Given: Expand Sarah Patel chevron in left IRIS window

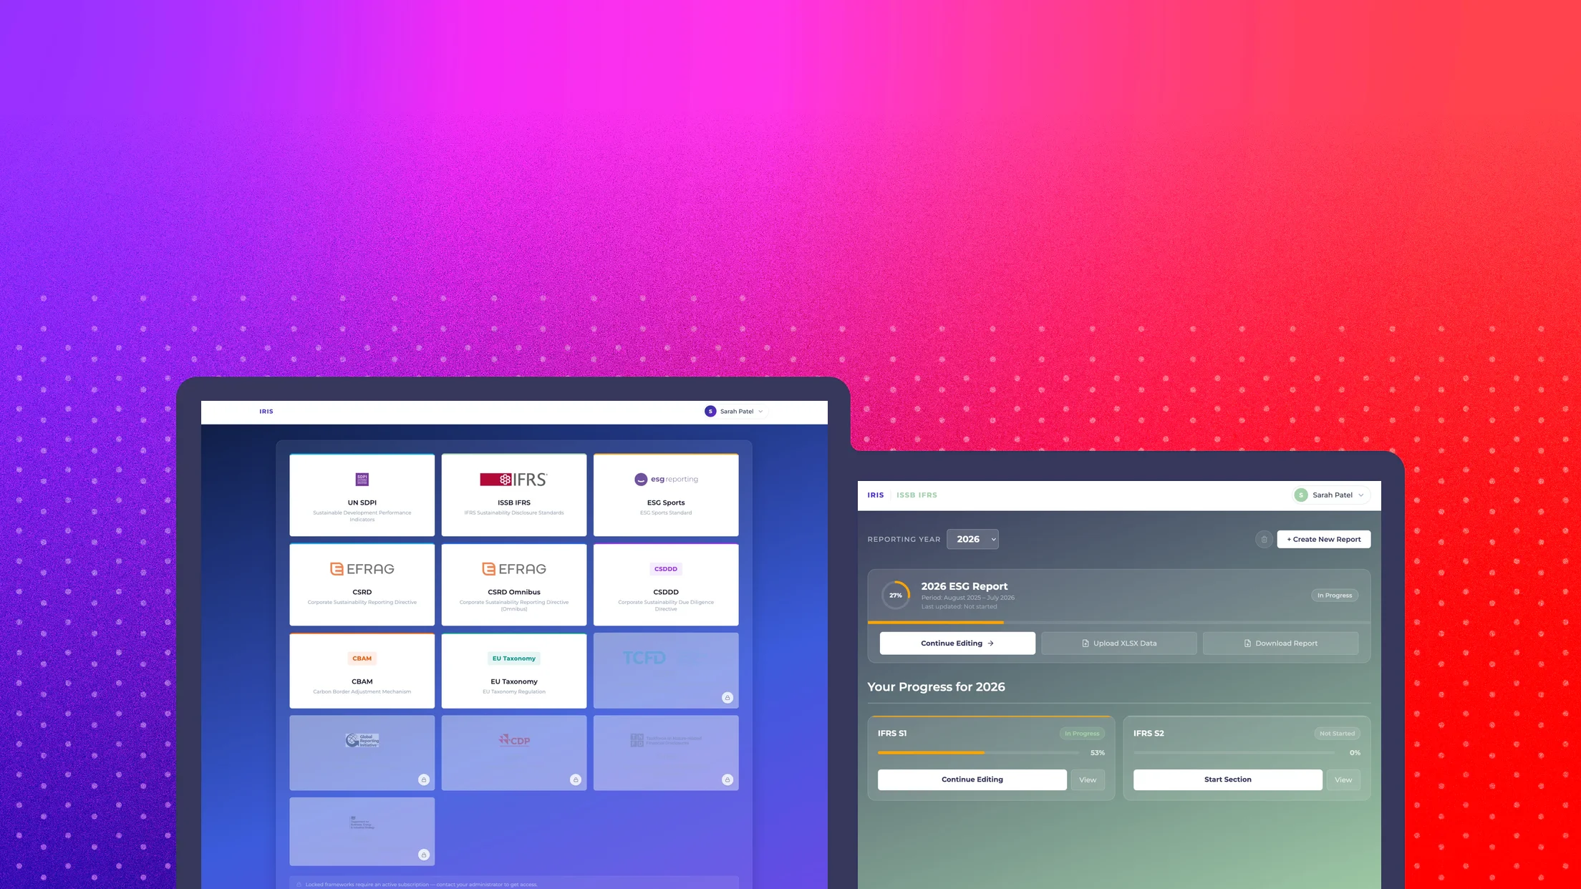Looking at the screenshot, I should point(760,412).
